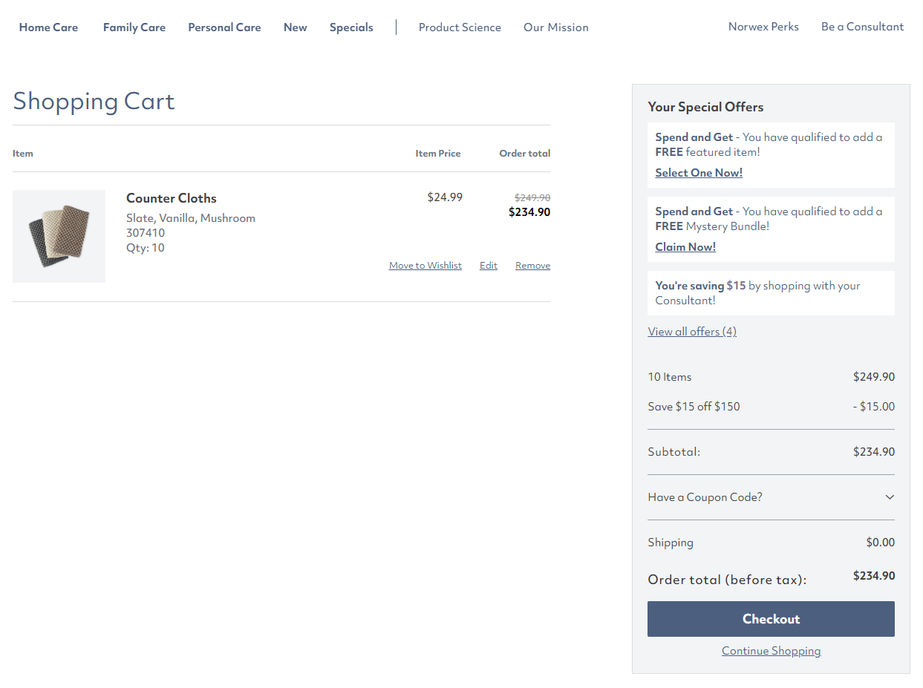Screen dimensions: 923x688
Task: Open the Home Care menu
Action: point(48,27)
